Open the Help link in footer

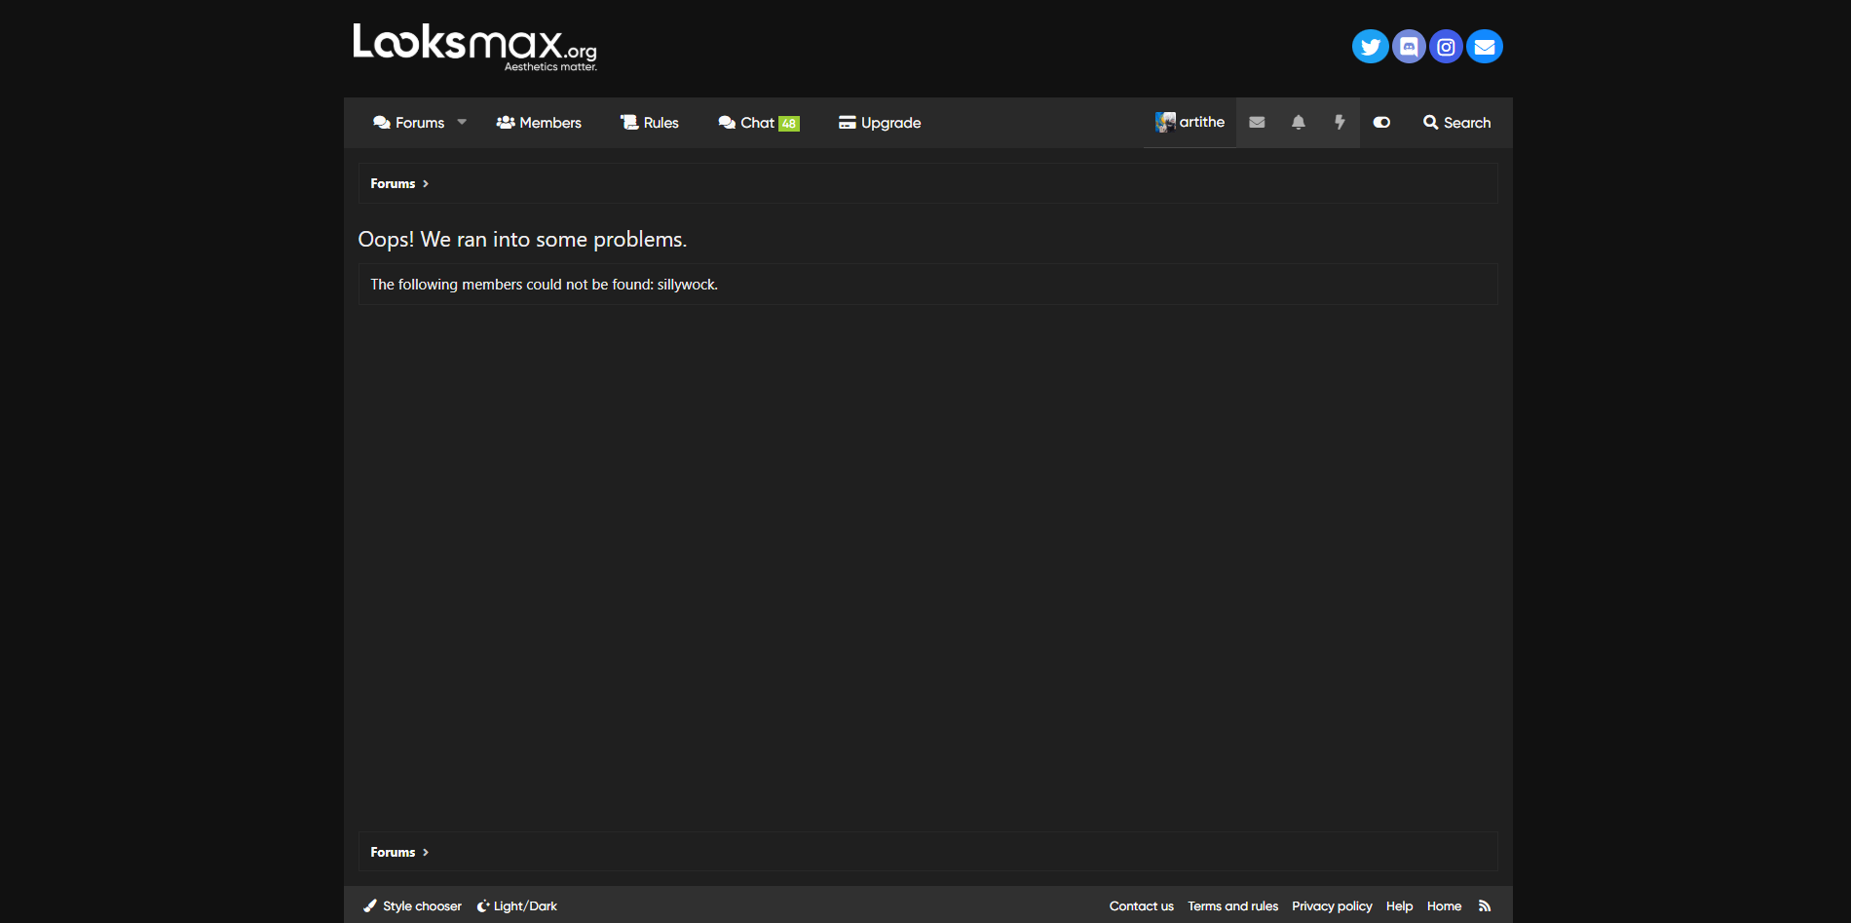(1399, 906)
